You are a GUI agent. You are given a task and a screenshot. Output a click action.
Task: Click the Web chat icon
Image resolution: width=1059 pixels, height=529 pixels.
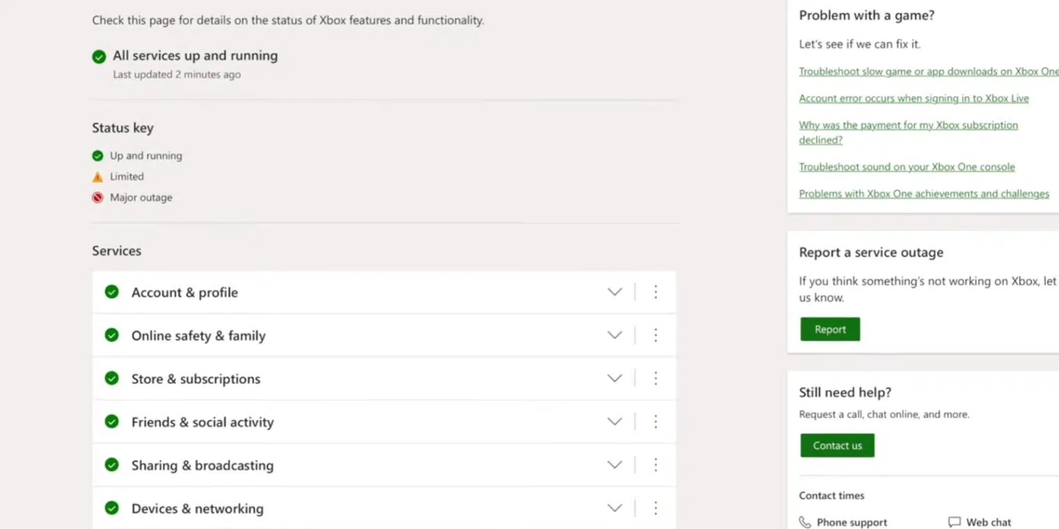pyautogui.click(x=954, y=522)
